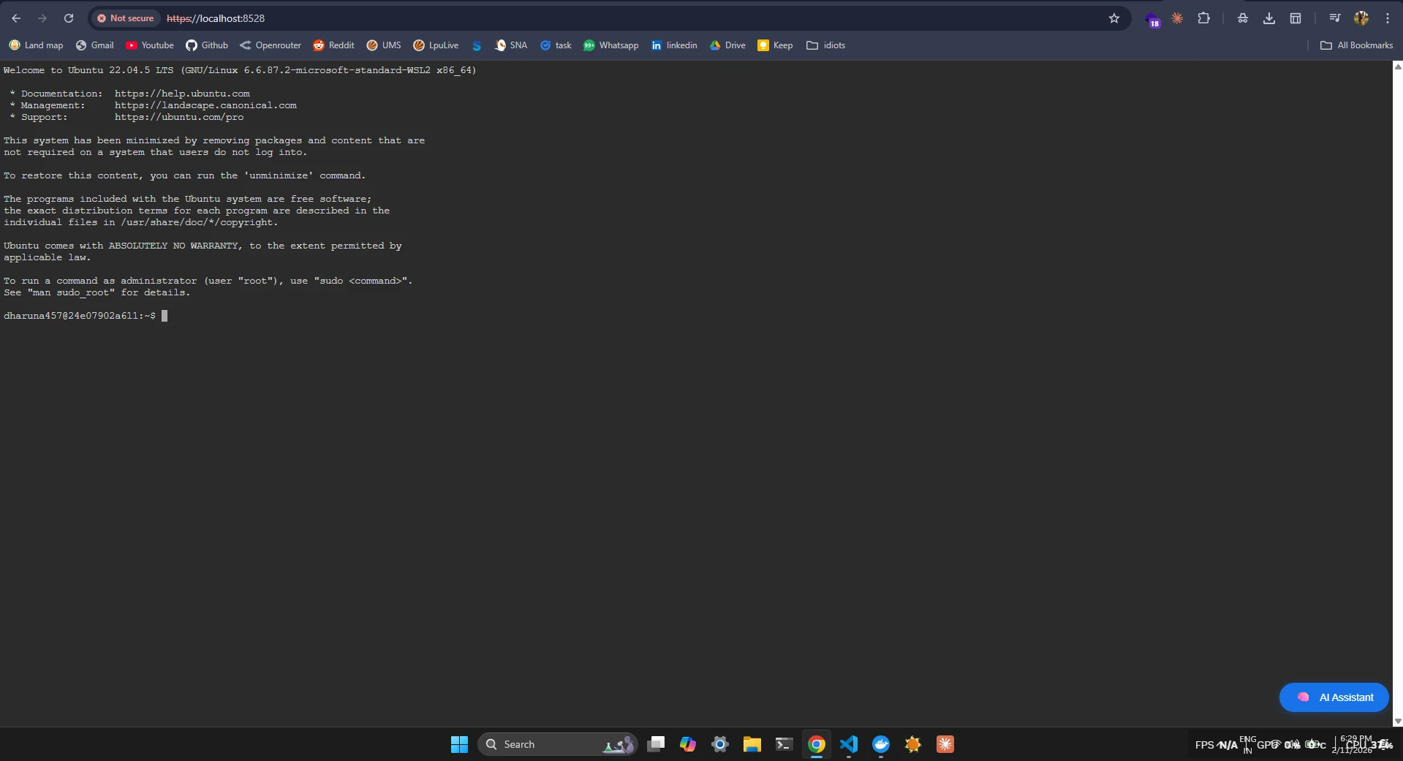Open the All Bookmarks dropdown
The image size is (1403, 761).
pyautogui.click(x=1356, y=45)
